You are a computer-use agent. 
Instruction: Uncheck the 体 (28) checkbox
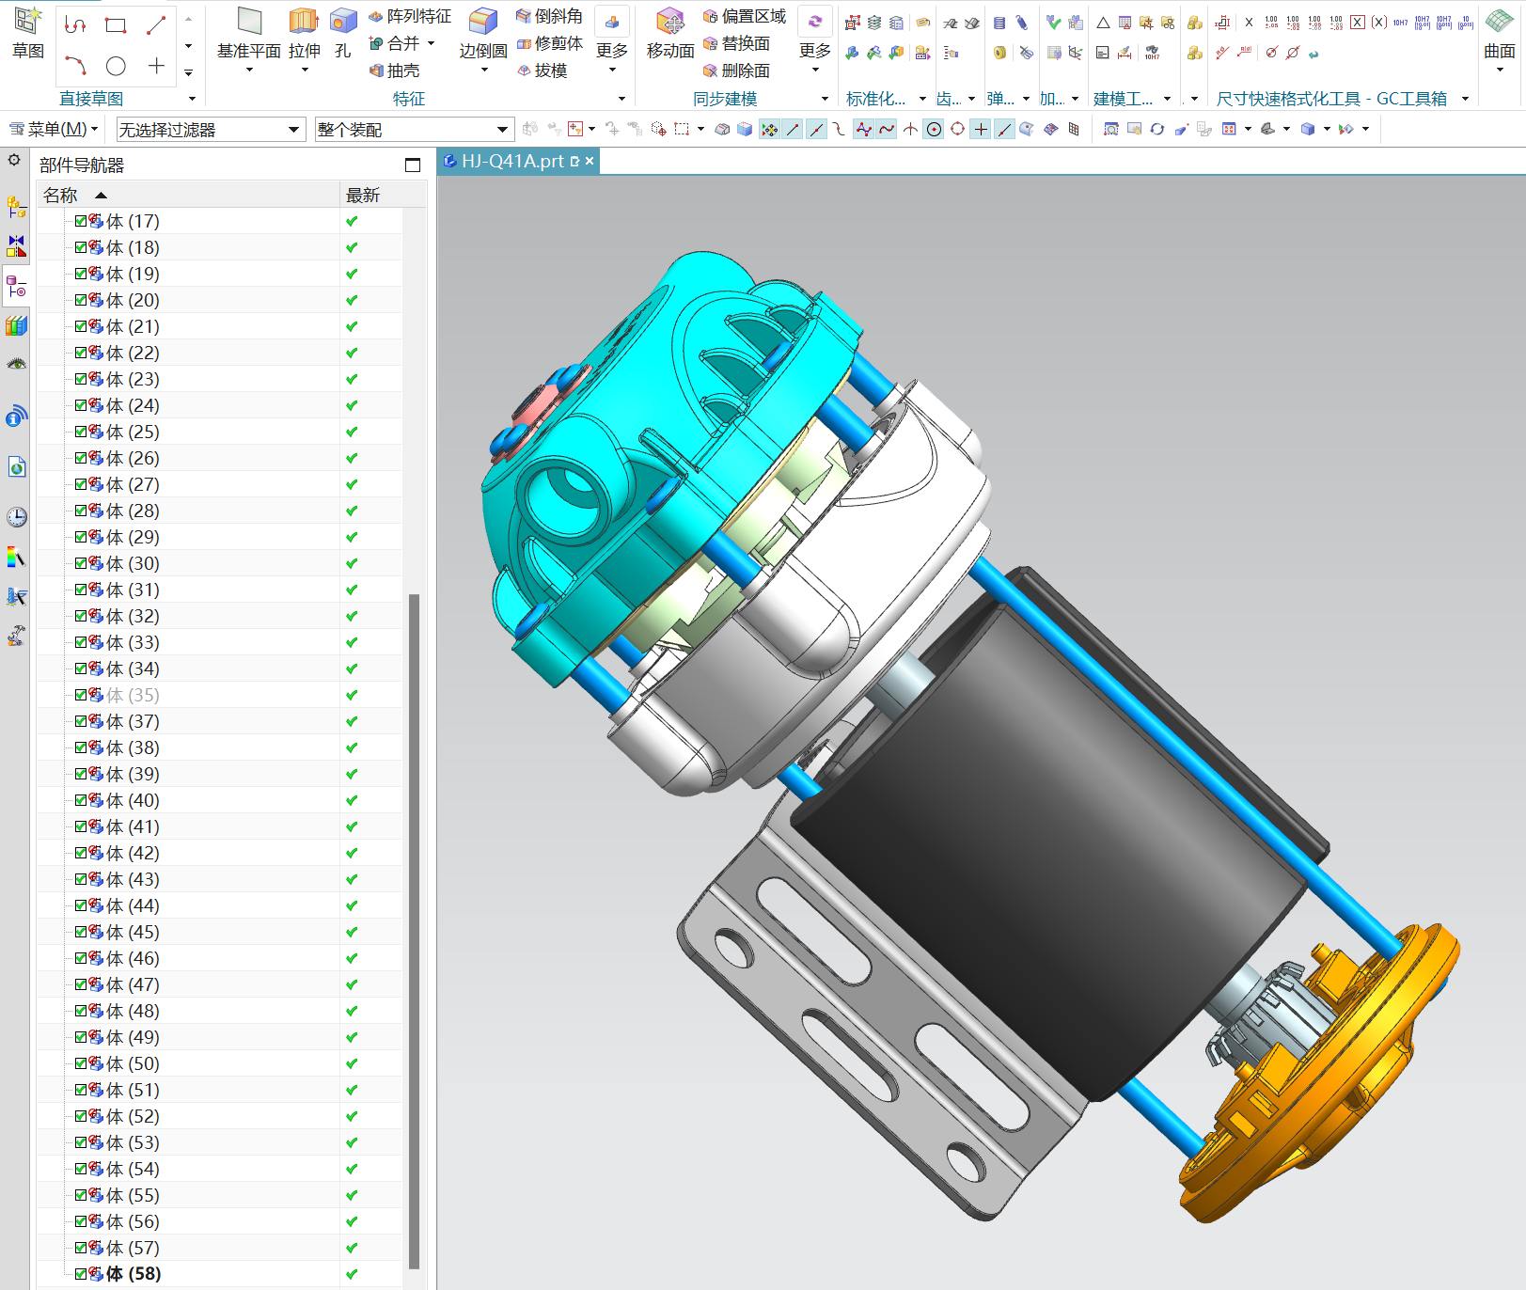pos(81,511)
